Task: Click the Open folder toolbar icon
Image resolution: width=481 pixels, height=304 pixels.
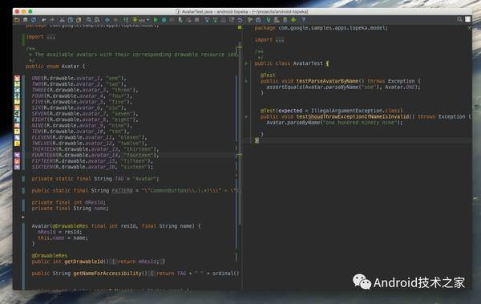Action: [x=17, y=20]
